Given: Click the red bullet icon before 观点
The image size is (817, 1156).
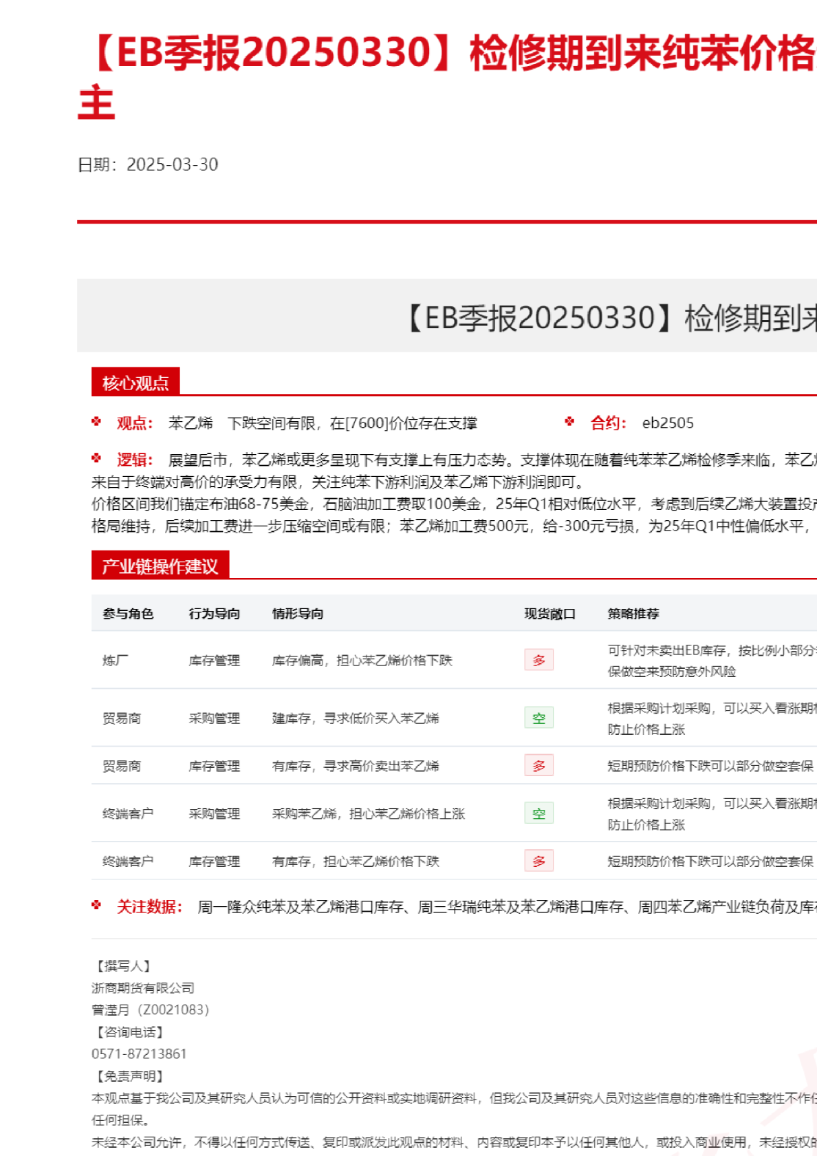Looking at the screenshot, I should click(x=96, y=422).
